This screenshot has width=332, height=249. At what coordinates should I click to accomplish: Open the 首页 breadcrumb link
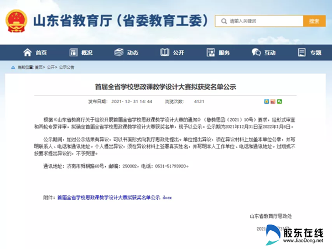pyautogui.click(x=38, y=67)
